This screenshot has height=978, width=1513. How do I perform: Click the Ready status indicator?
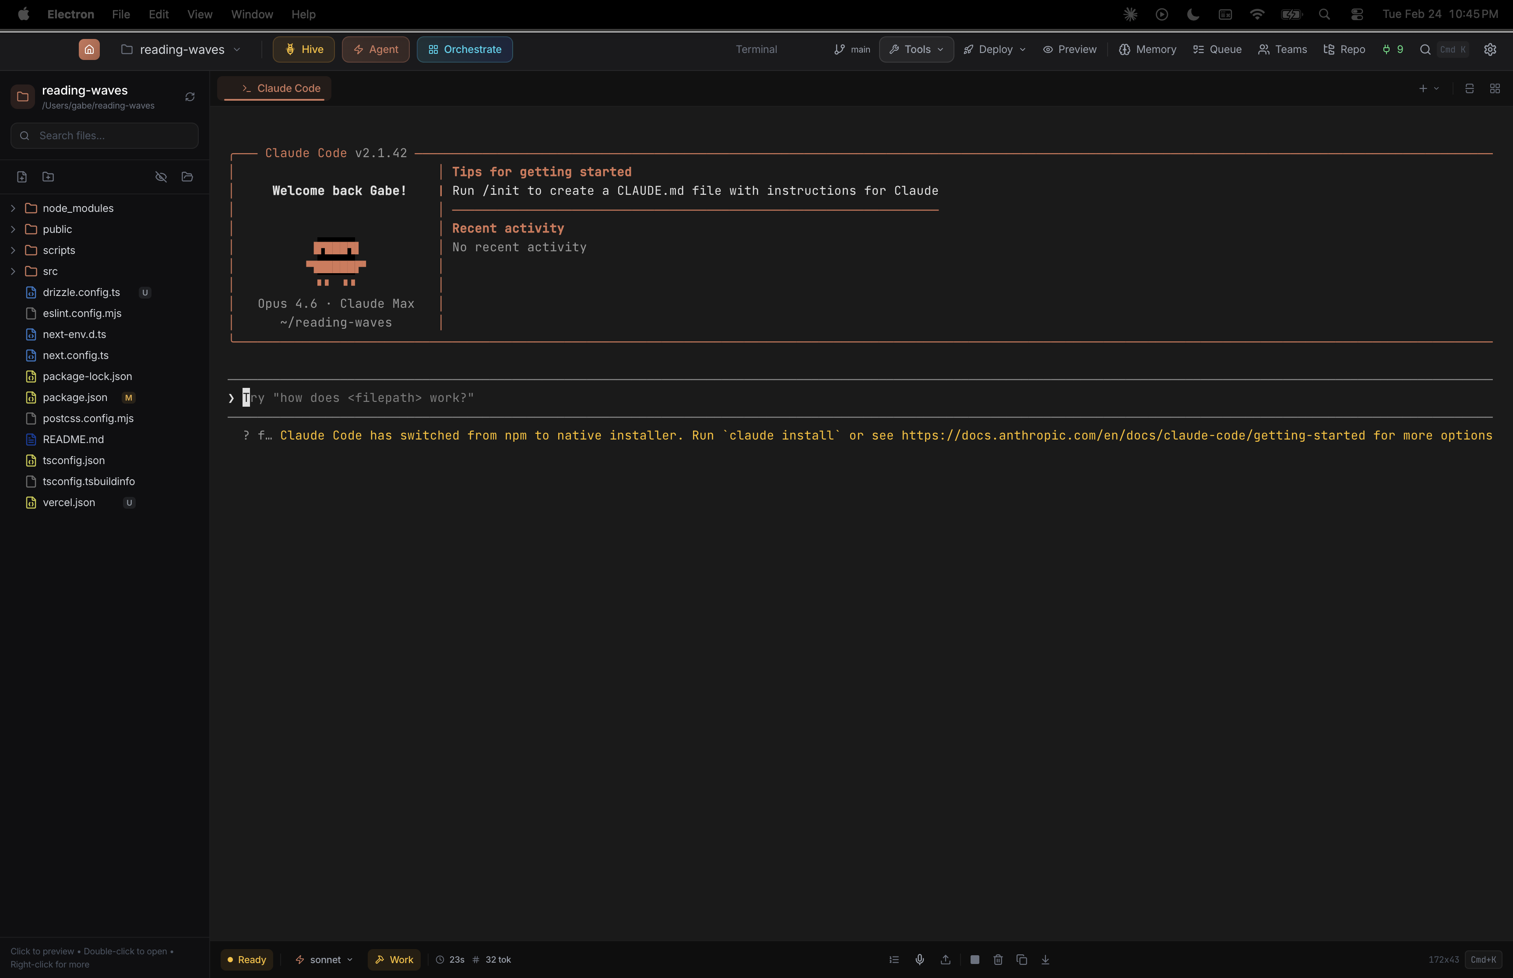click(x=246, y=960)
